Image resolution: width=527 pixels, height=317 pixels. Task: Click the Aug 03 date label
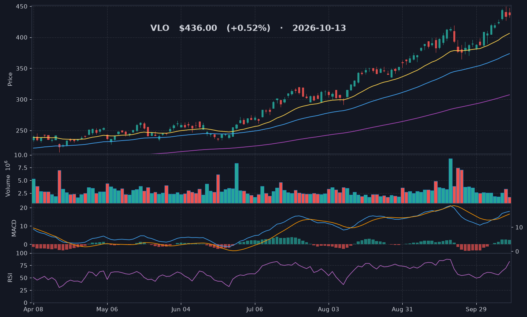point(329,310)
